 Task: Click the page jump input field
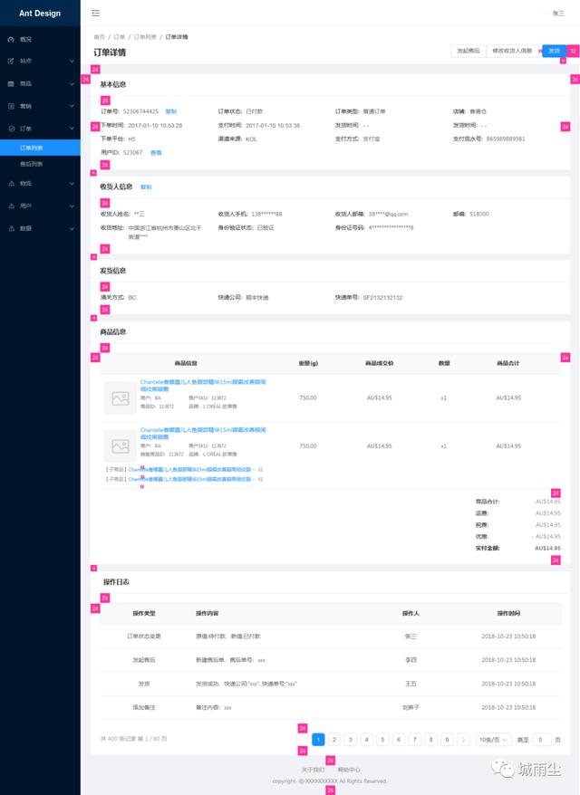541,740
